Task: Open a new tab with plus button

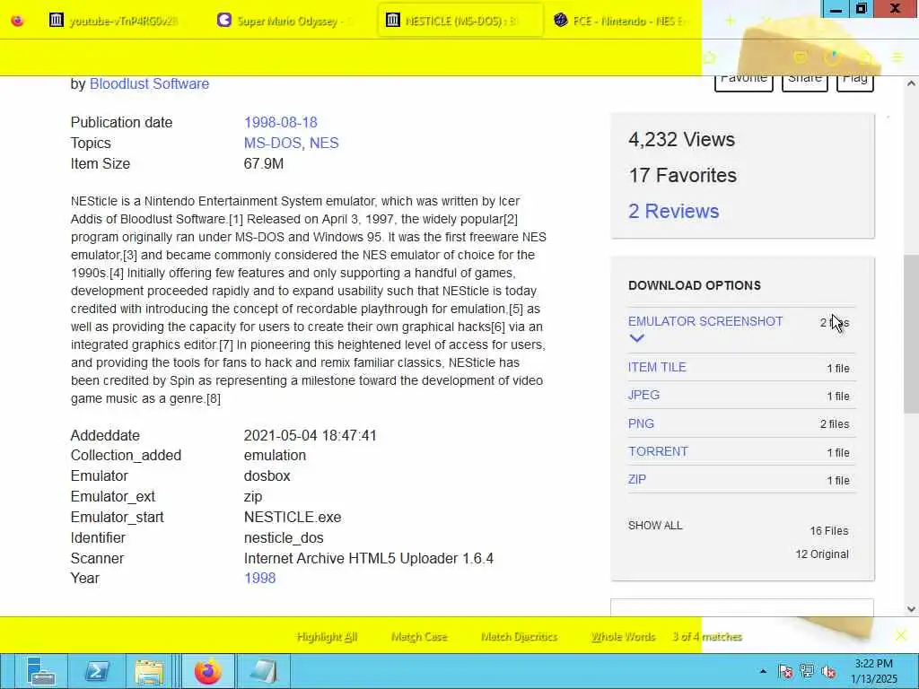Action: (x=730, y=22)
